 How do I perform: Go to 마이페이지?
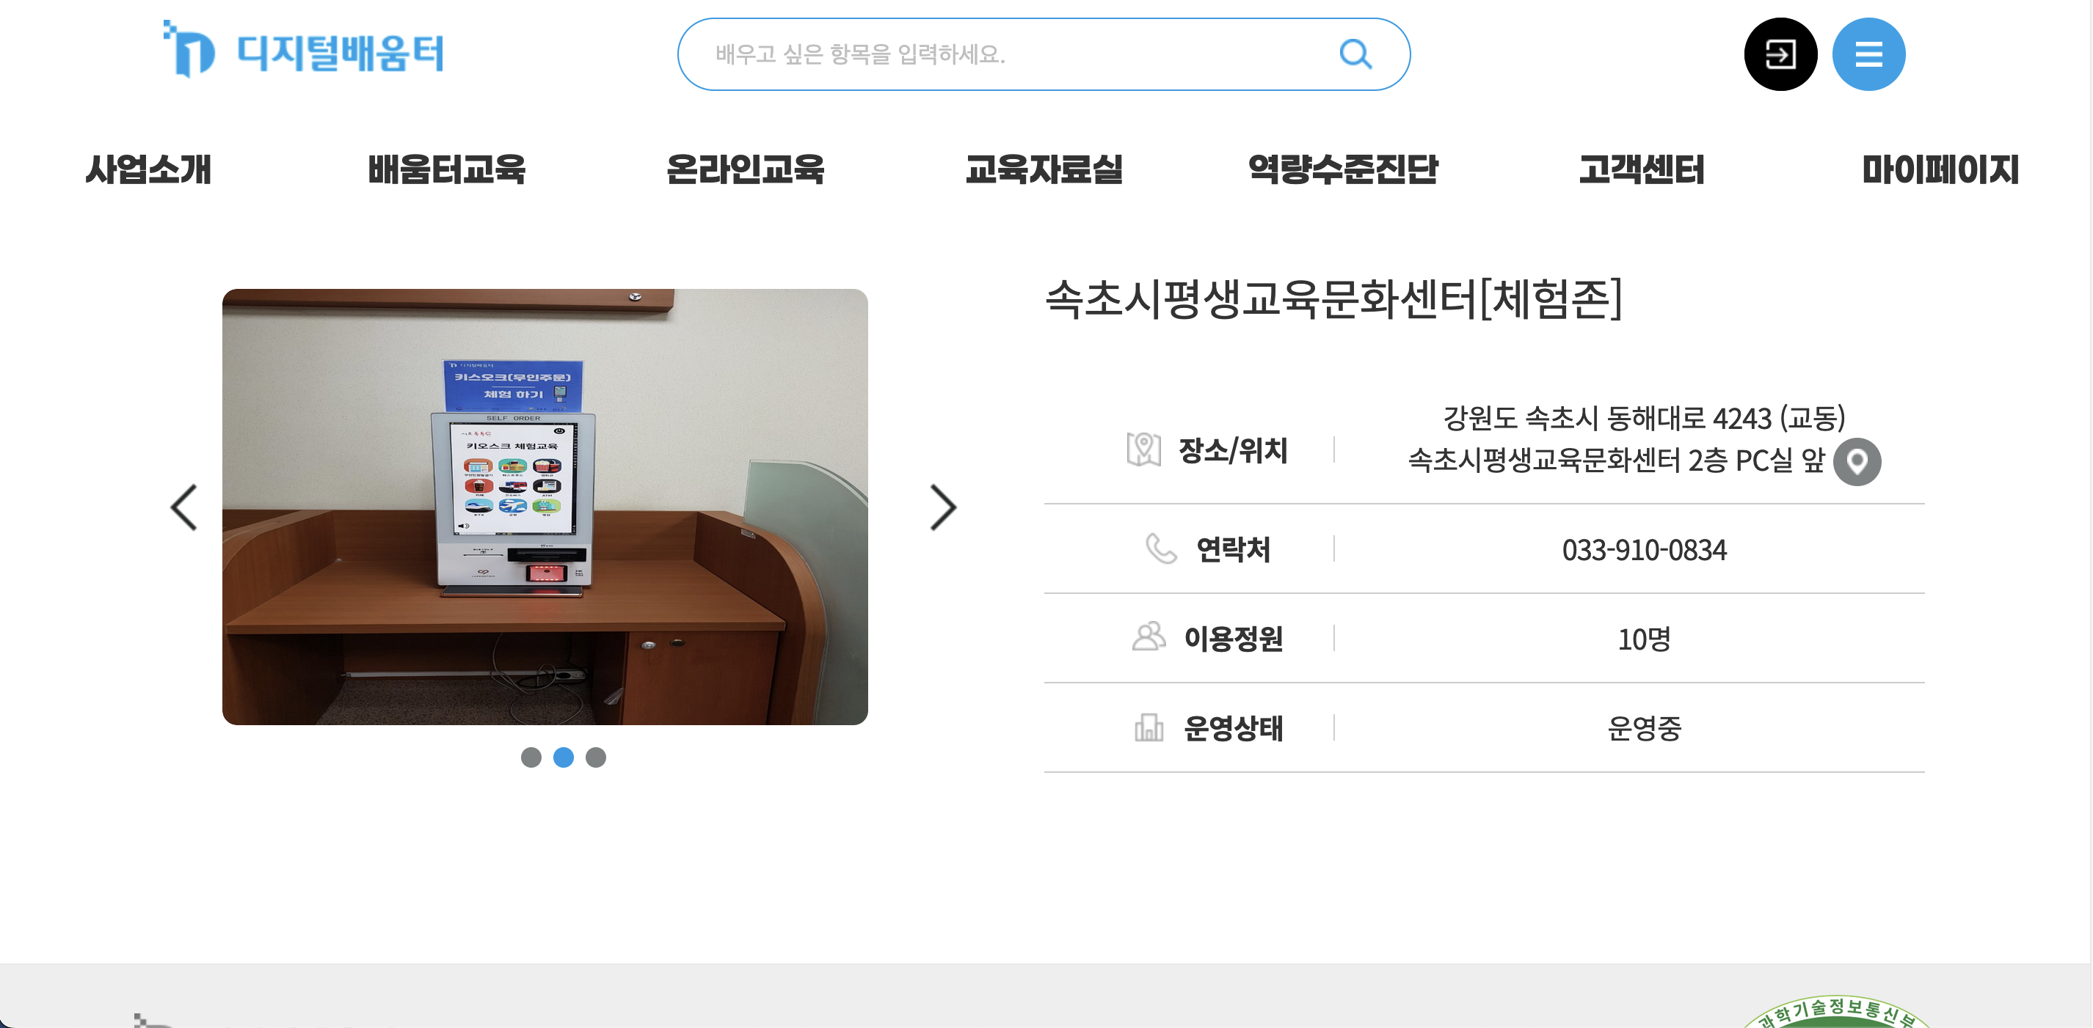1940,169
